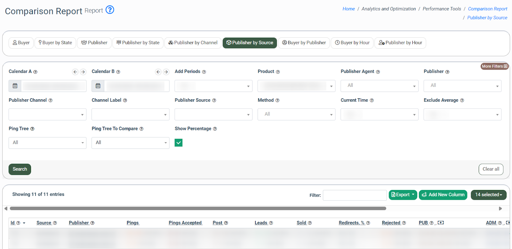Expand the Publisher Agent dropdown

pyautogui.click(x=380, y=86)
